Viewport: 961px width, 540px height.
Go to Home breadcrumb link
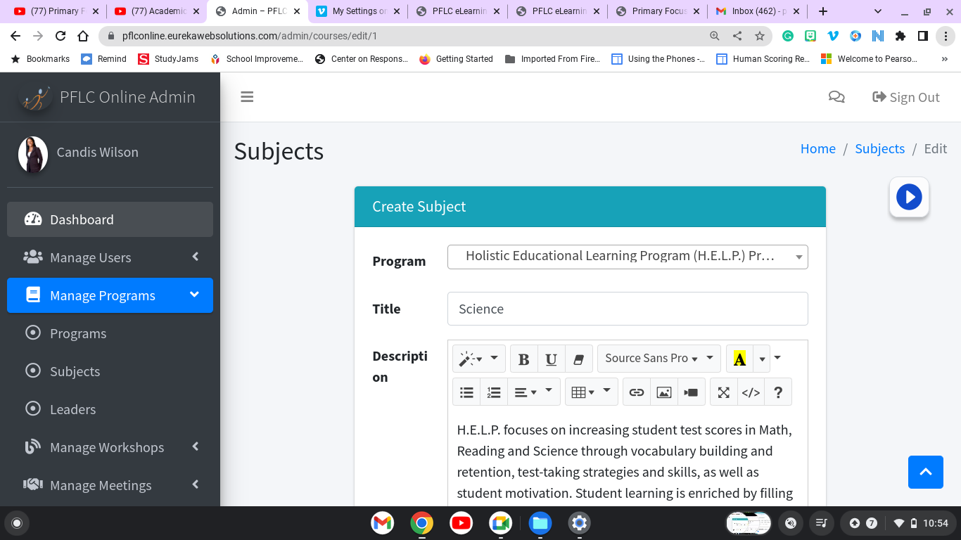coord(817,148)
